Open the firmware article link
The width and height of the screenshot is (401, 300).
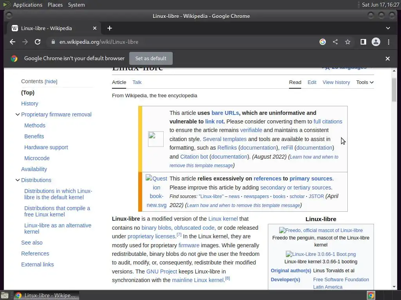click(189, 245)
